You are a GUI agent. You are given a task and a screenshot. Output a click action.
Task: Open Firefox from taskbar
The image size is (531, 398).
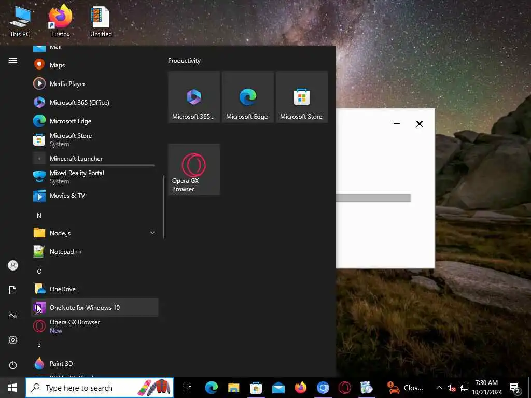(300, 388)
